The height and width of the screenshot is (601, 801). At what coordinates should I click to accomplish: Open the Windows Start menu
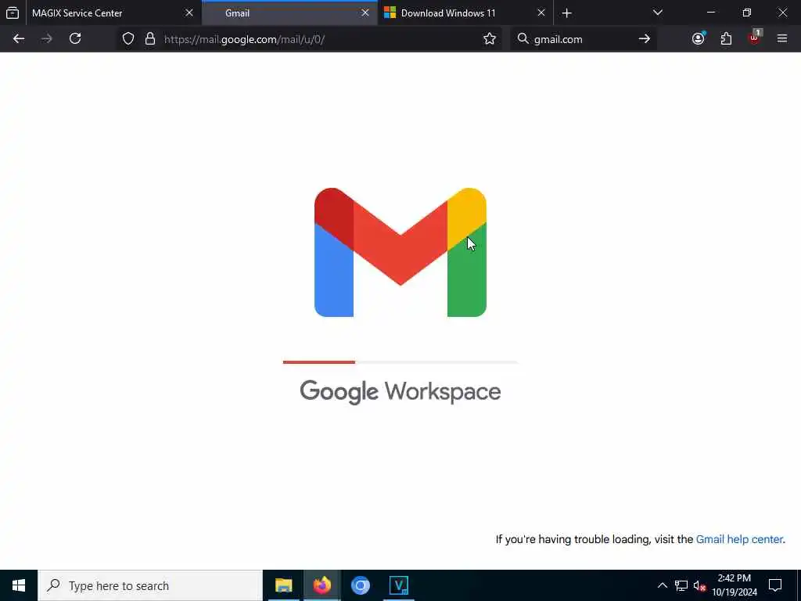19,585
